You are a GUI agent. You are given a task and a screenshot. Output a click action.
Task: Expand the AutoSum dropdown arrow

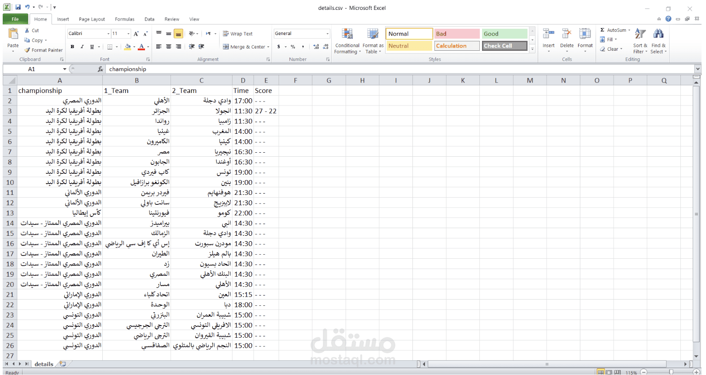pos(629,30)
